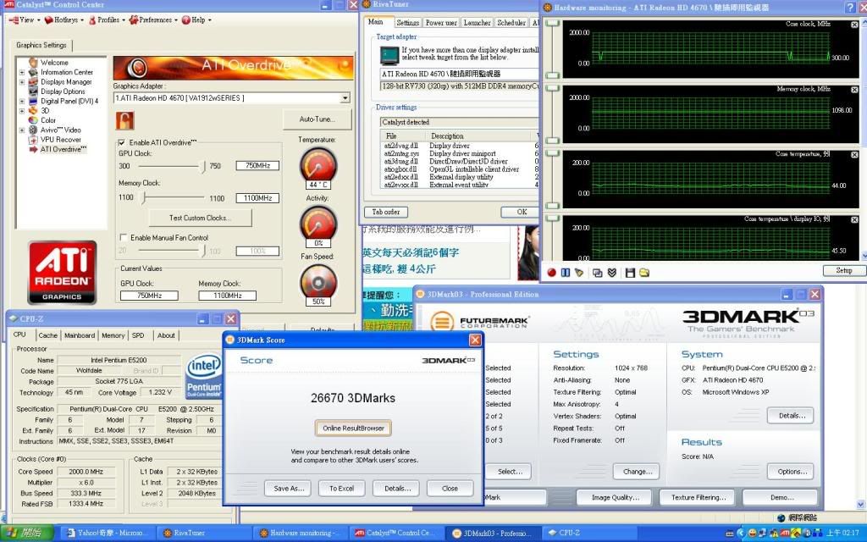Select Display Options in the Catalyst tree
Screen dimensions: 867x542
[x=63, y=91]
